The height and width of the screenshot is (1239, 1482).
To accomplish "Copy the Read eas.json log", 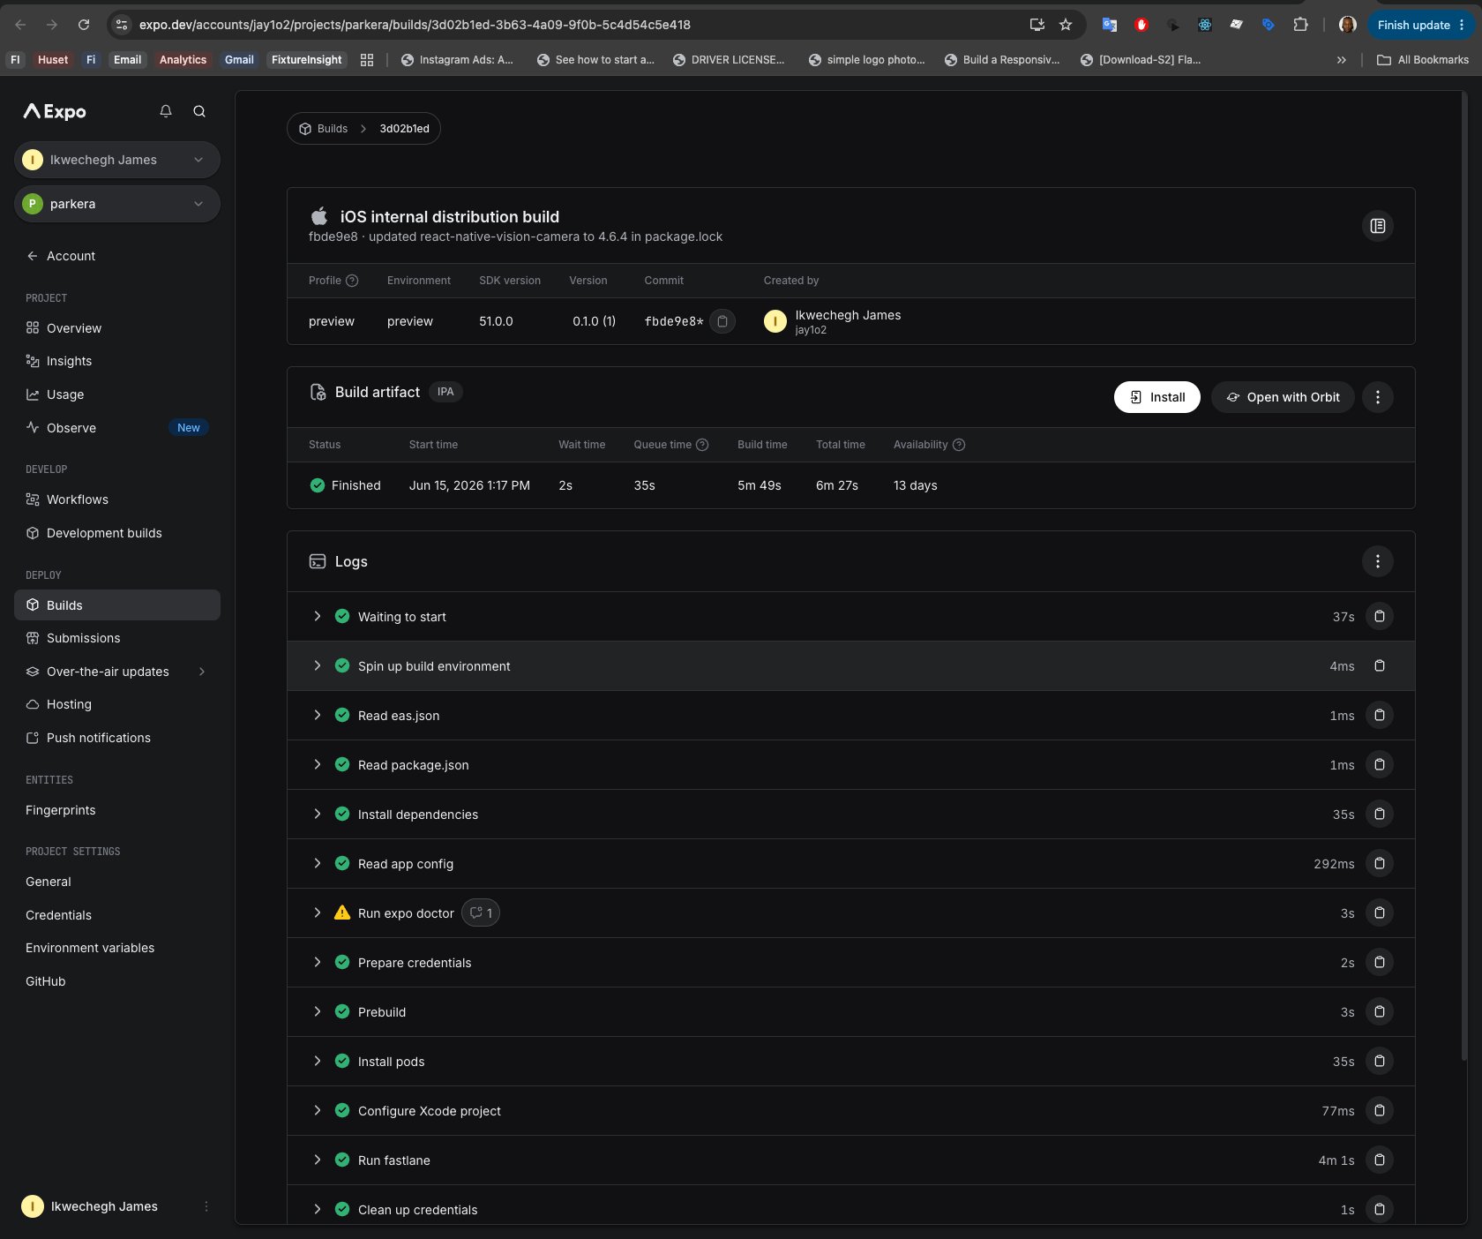I will (1380, 716).
